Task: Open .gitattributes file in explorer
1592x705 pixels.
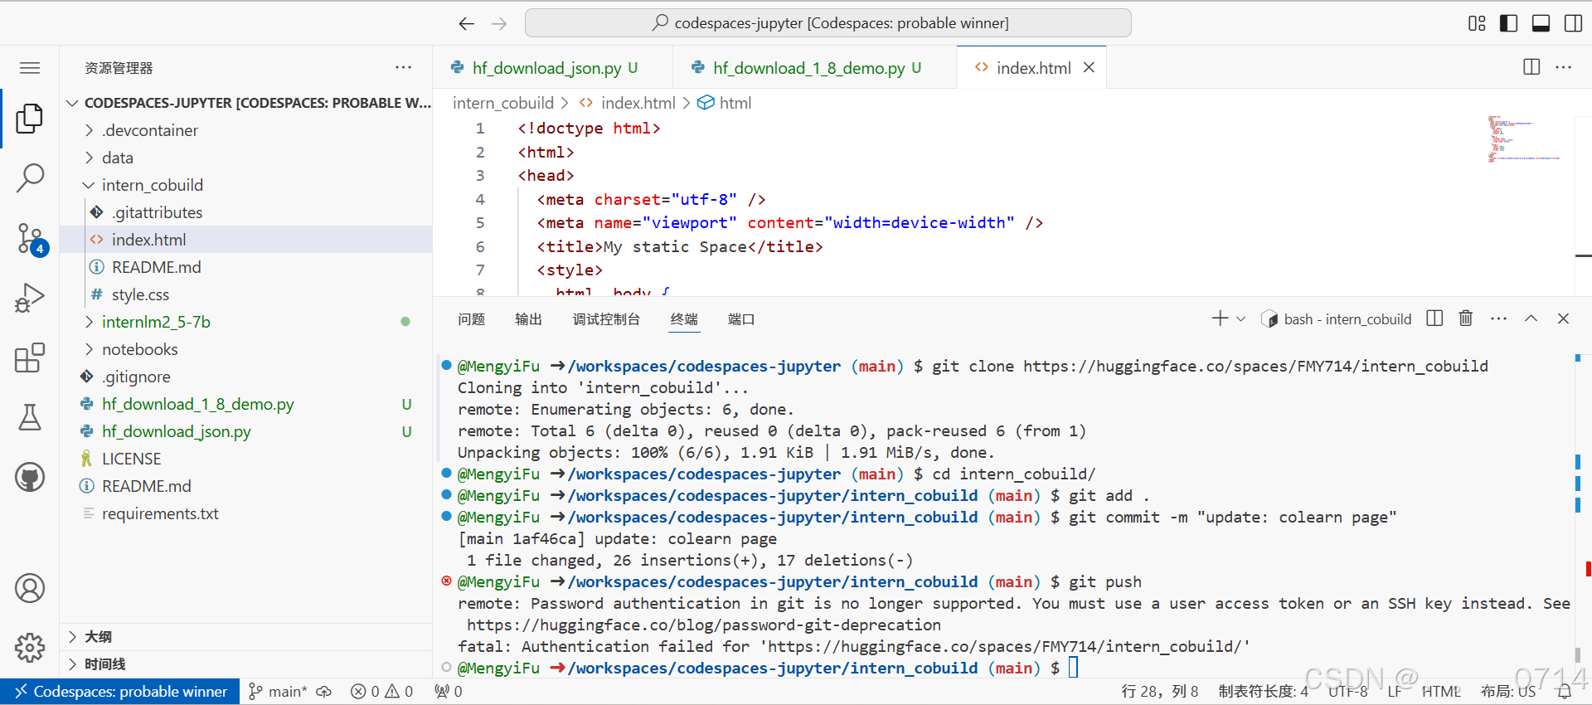Action: pyautogui.click(x=246, y=212)
